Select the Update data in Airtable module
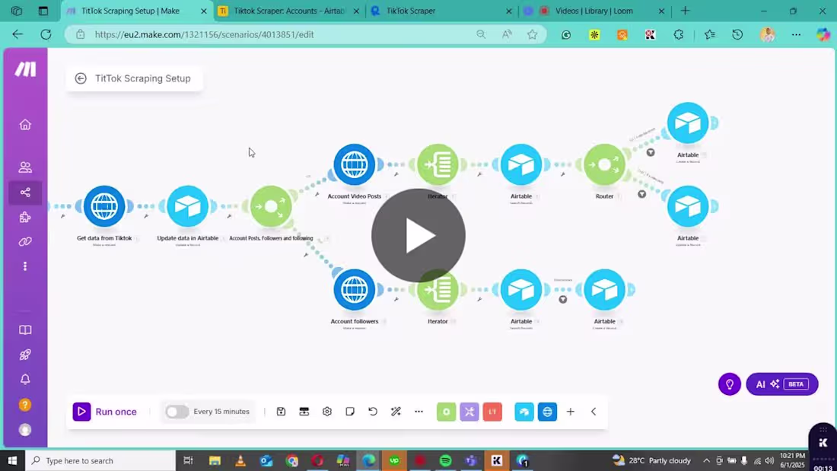837x471 pixels. [187, 206]
